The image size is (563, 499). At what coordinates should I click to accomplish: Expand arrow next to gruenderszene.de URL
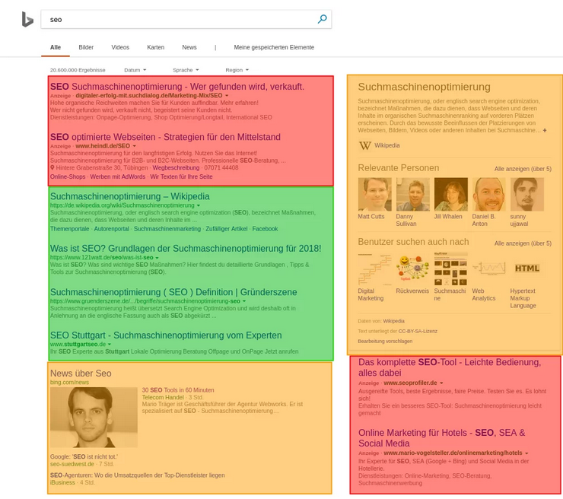click(244, 301)
